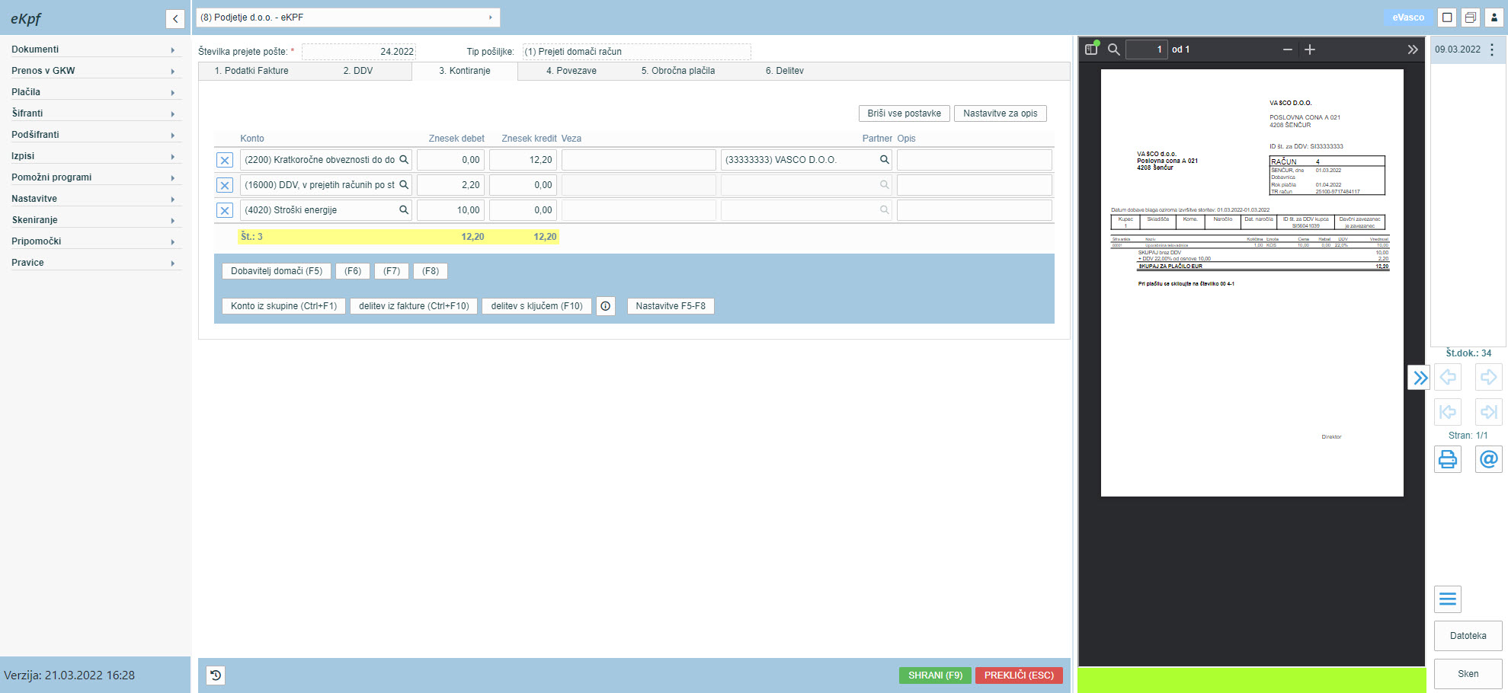Switch to the 5. Obročna plačila tab
The width and height of the screenshot is (1508, 693).
678,71
